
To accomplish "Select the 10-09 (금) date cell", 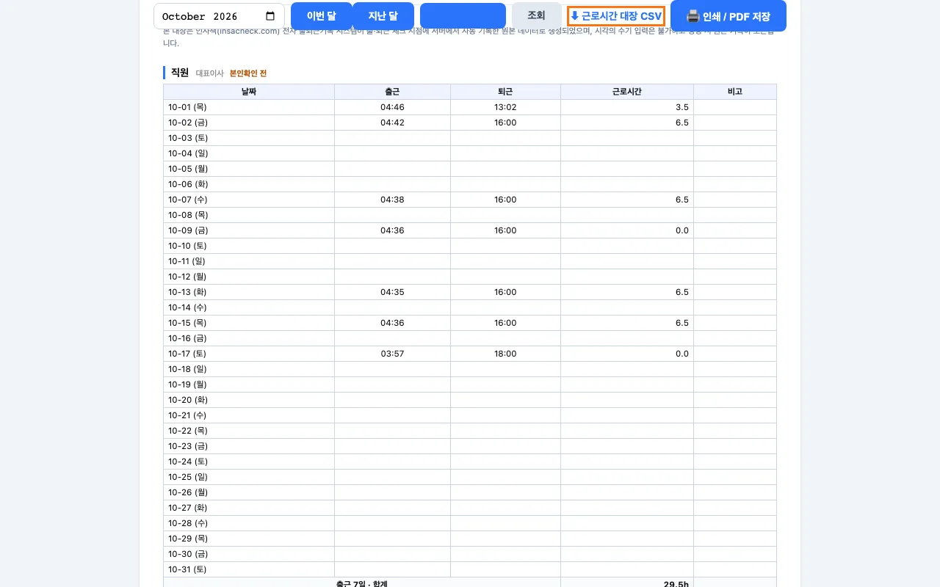I will 249,230.
